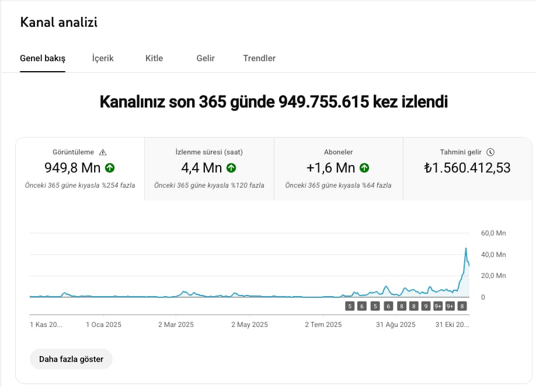Click green up arrow next to 4,4 Mn
Image resolution: width=536 pixels, height=387 pixels.
point(231,168)
